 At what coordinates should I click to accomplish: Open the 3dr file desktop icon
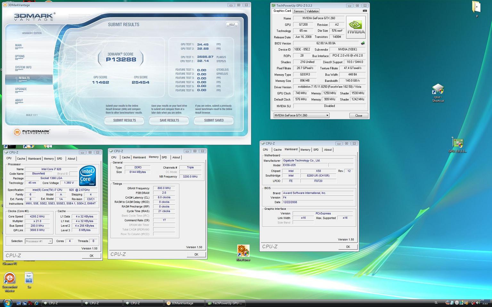pyautogui.click(x=29, y=280)
